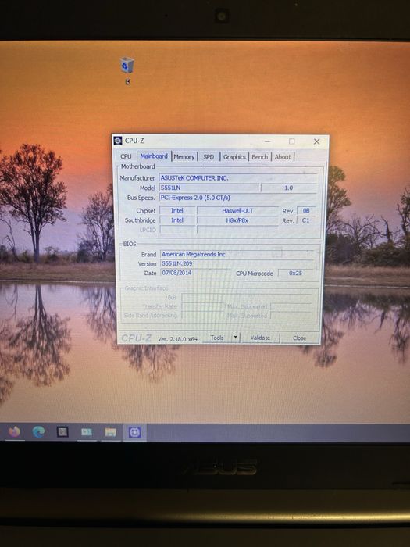The height and width of the screenshot is (547, 410).
Task: Switch to the Bench tab
Action: pyautogui.click(x=260, y=156)
